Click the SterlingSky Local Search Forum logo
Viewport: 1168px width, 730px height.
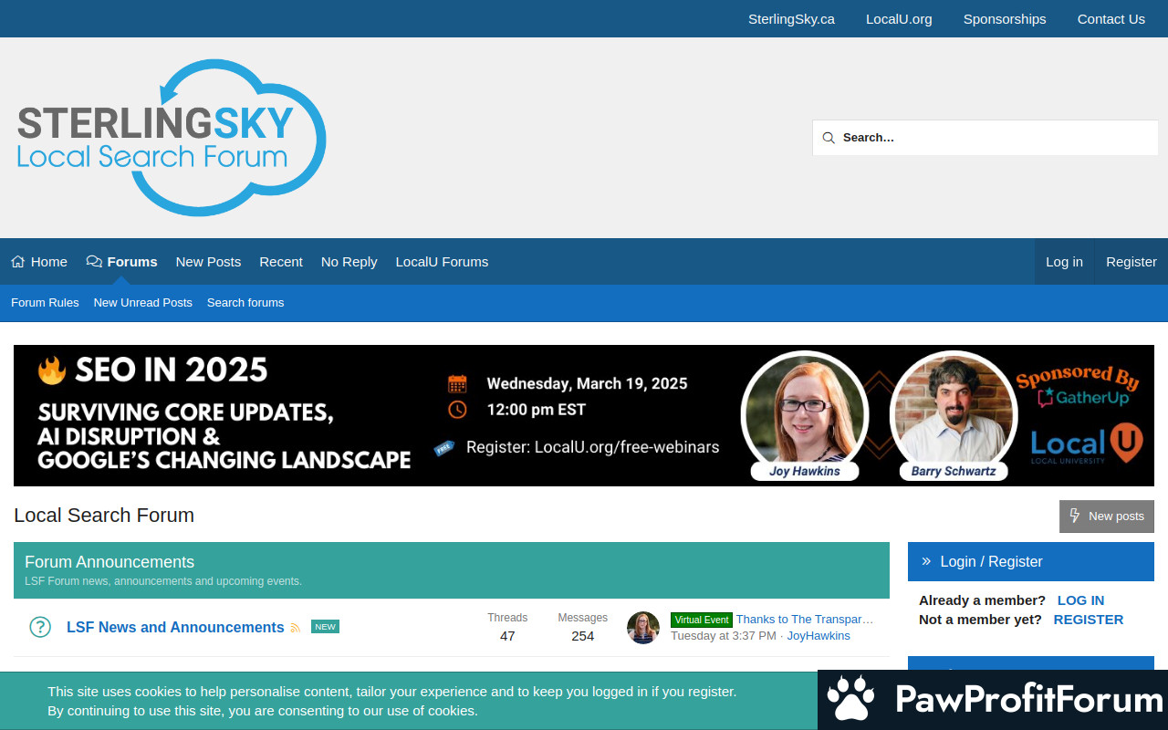click(172, 138)
